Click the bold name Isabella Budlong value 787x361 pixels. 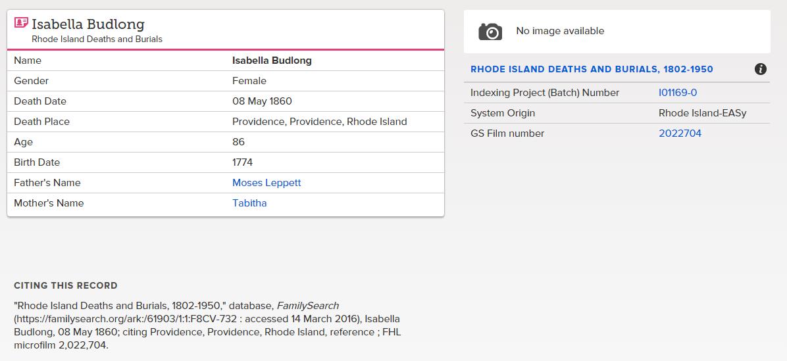click(272, 60)
